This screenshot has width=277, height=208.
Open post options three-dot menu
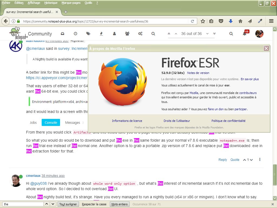pyautogui.click(x=260, y=160)
